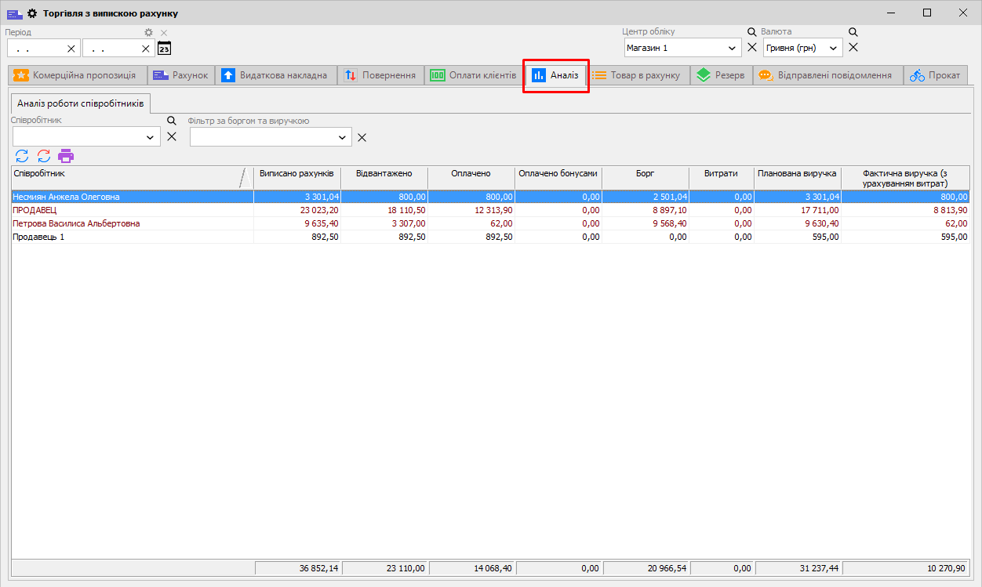The height and width of the screenshot is (587, 982).
Task: Click the magnifier icon for Центр обліку
Action: click(751, 32)
